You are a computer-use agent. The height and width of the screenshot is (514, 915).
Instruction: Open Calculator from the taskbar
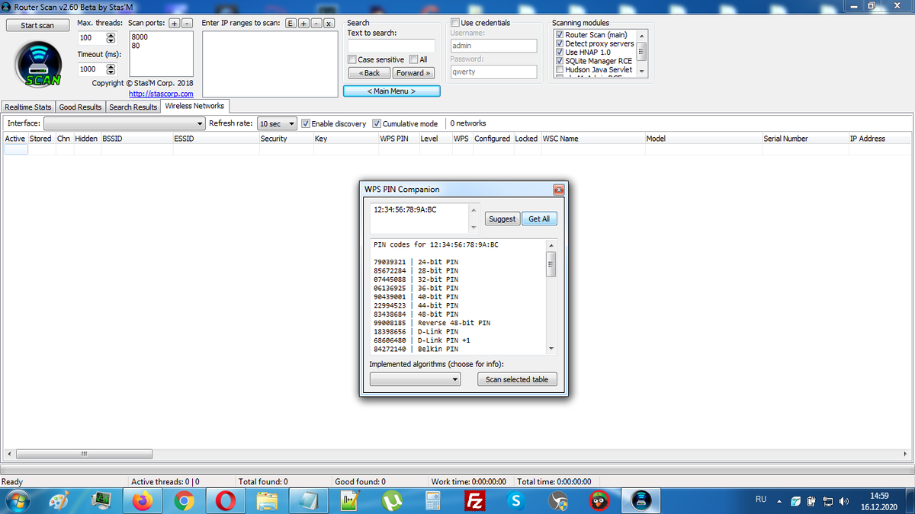tap(433, 500)
